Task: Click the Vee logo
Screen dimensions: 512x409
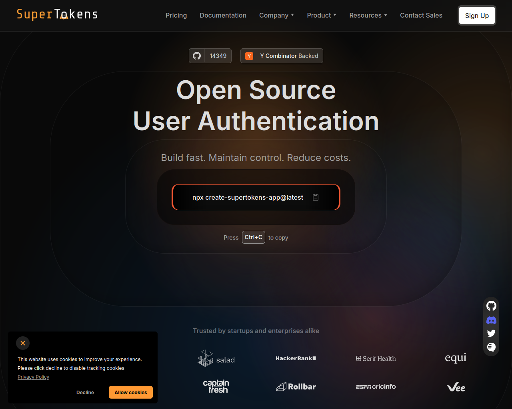Action: 456,387
